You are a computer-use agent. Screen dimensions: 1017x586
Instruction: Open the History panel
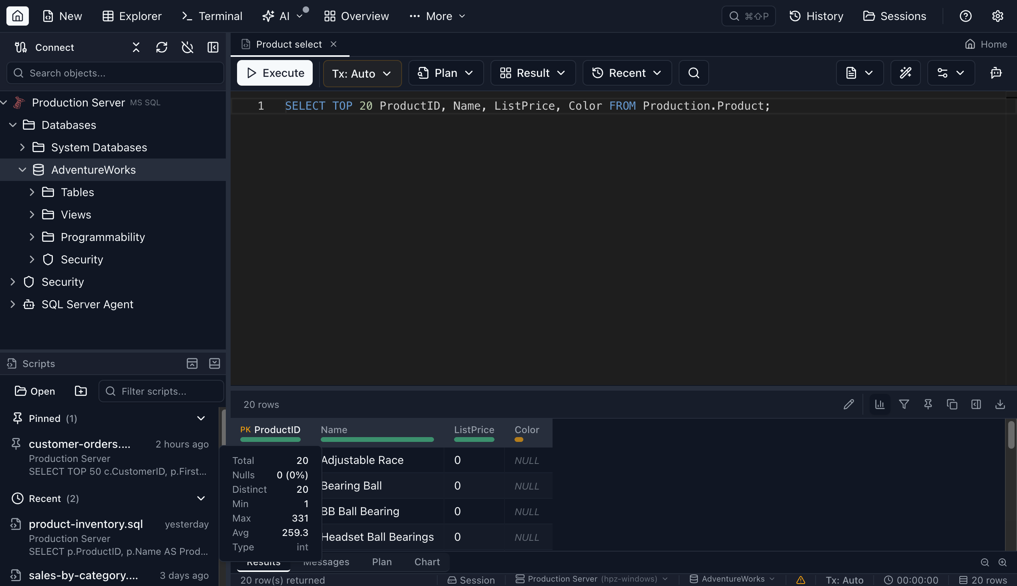(x=816, y=16)
